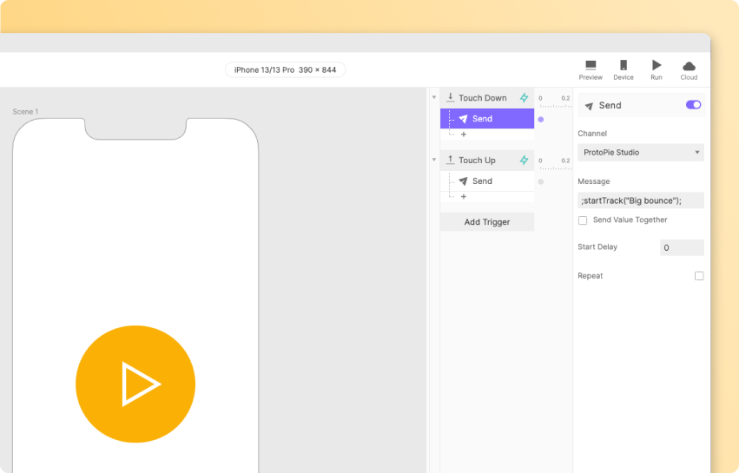
Task: Collapse the Touch Up trigger arrow
Action: [x=434, y=160]
